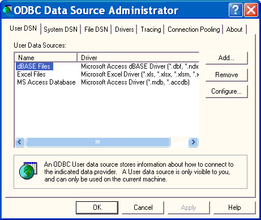Switch to Connection Pooling tab
The width and height of the screenshot is (261, 220).
[x=194, y=29]
